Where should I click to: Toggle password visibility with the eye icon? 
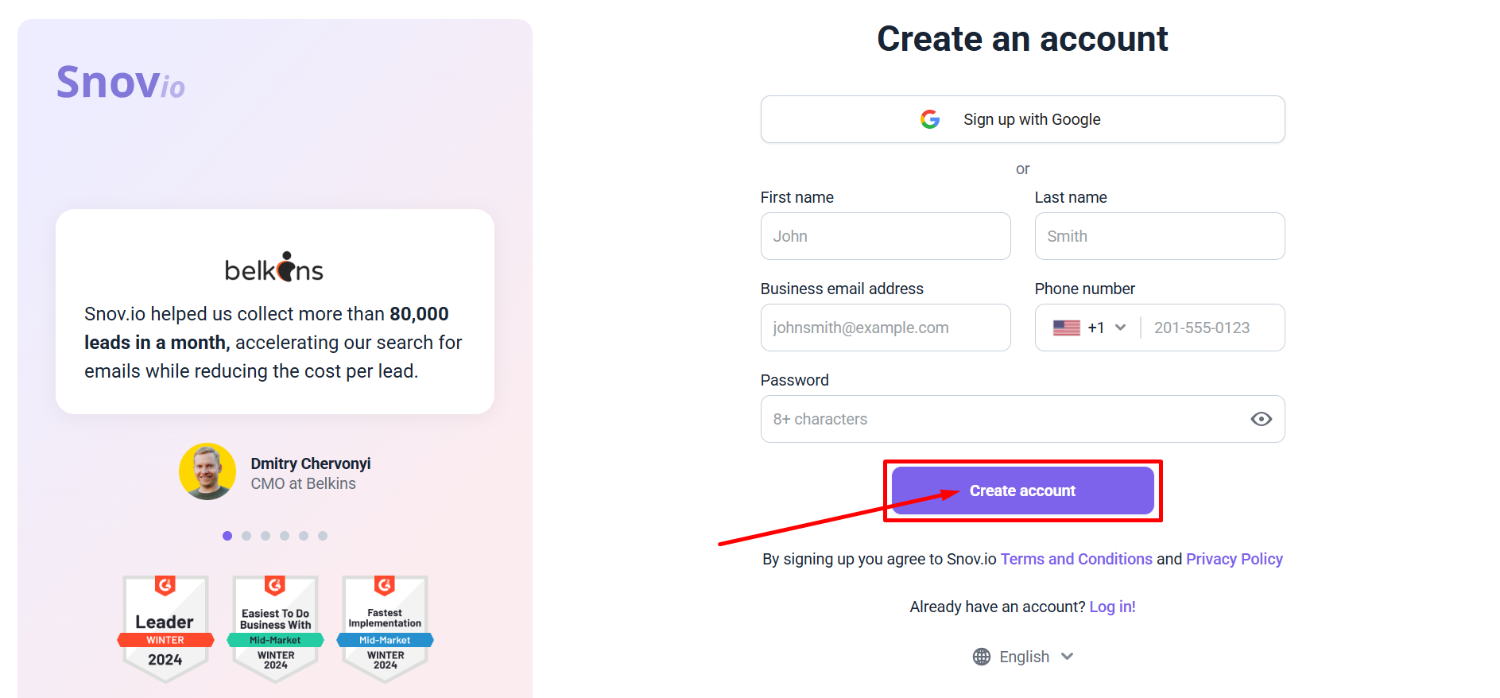1261,419
